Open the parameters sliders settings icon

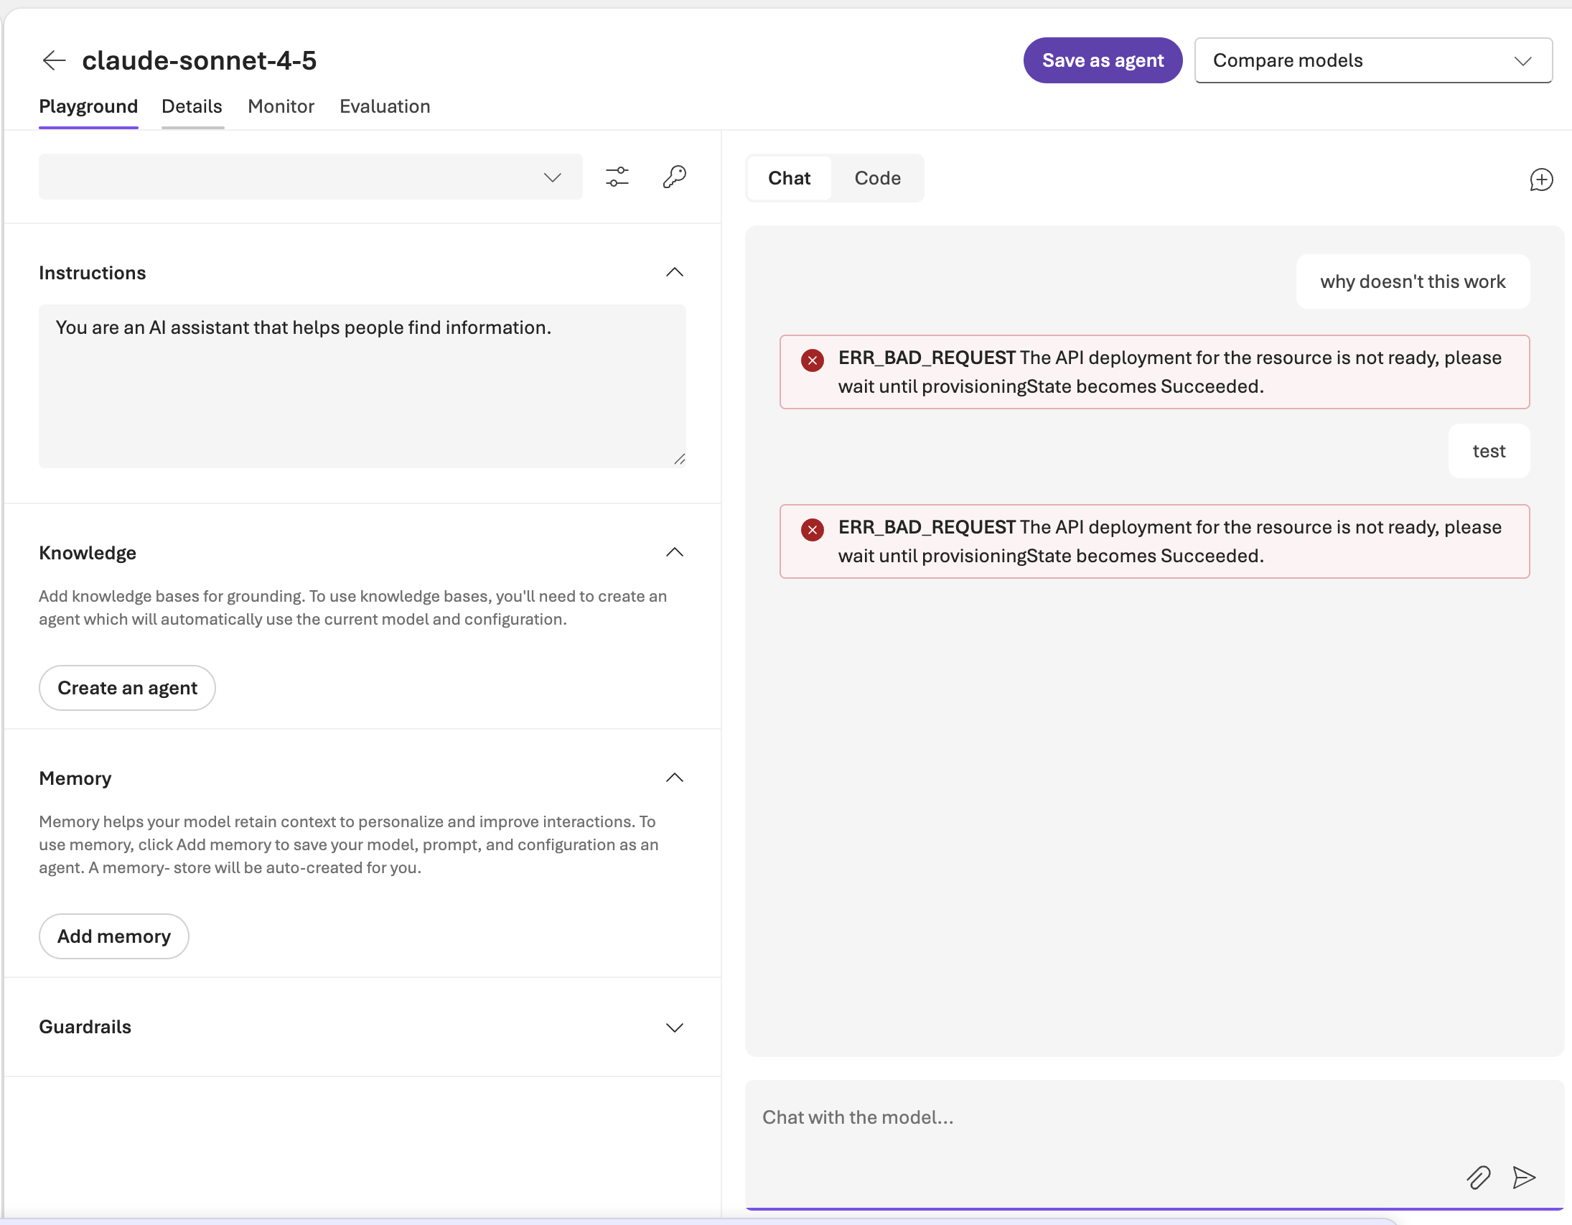pos(617,177)
